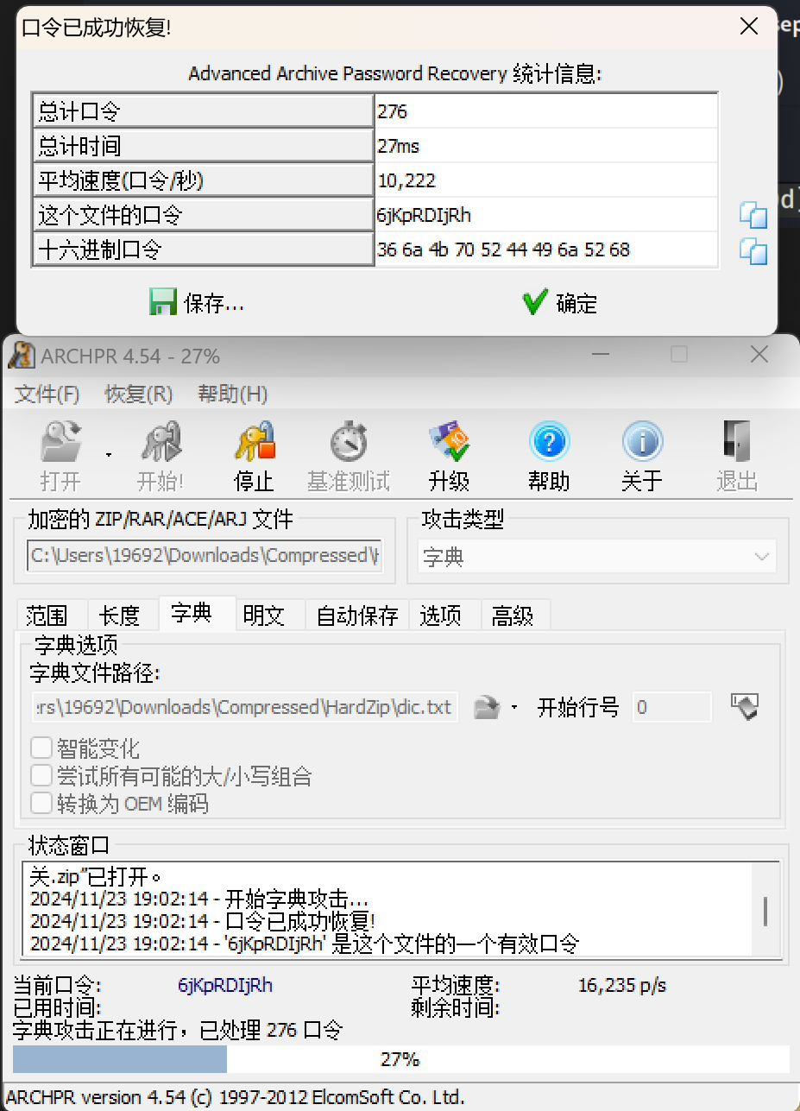Click the 16,235 p/s average speed value
The width and height of the screenshot is (800, 1111).
(x=622, y=985)
